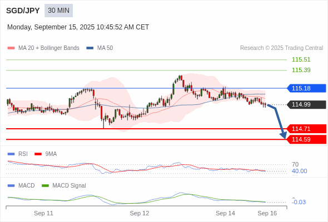Click the black 114.99 current price tag
Screen dimensions: 328x222
[306, 104]
